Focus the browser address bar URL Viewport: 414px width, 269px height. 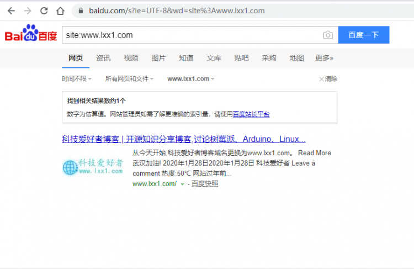tap(177, 10)
